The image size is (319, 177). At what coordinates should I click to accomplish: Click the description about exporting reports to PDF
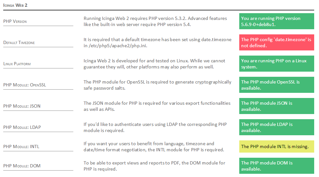tap(154, 166)
